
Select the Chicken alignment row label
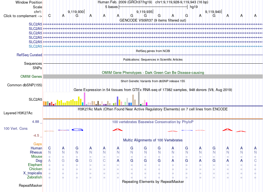35,169
